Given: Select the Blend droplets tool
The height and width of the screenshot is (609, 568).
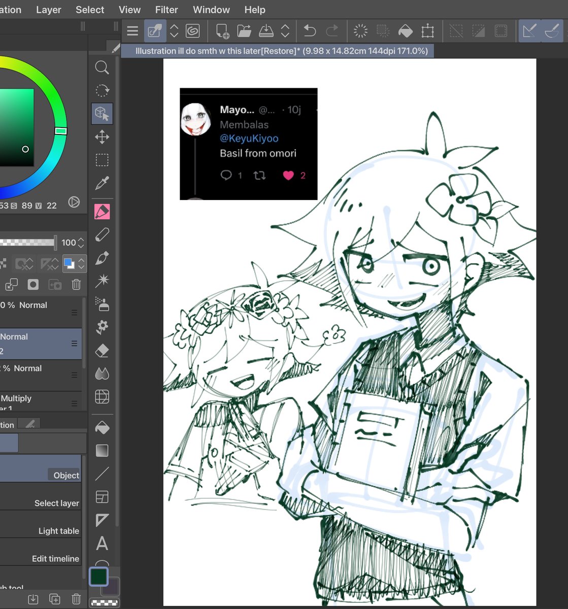Looking at the screenshot, I should click(102, 374).
